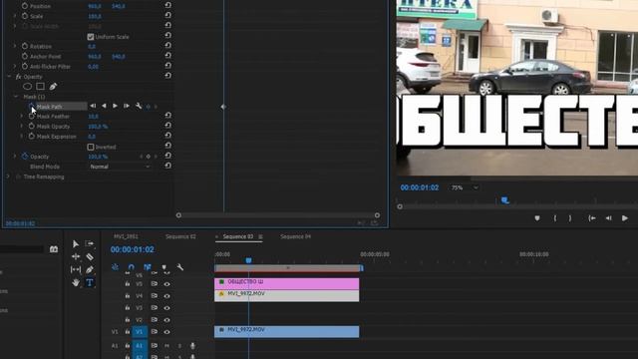
Task: Switch to the Sequence 04 tab
Action: click(x=295, y=236)
